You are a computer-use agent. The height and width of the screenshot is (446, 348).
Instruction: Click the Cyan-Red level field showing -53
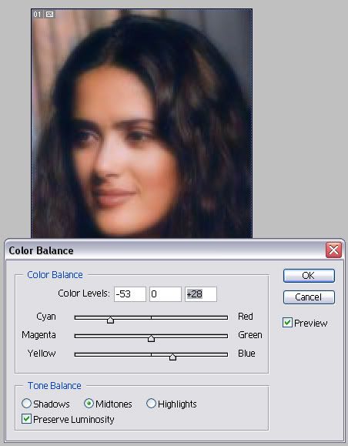coord(130,293)
